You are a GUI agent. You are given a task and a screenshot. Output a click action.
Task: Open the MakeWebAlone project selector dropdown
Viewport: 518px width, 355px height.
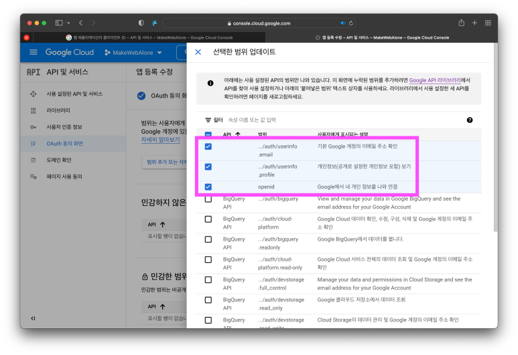click(x=133, y=53)
